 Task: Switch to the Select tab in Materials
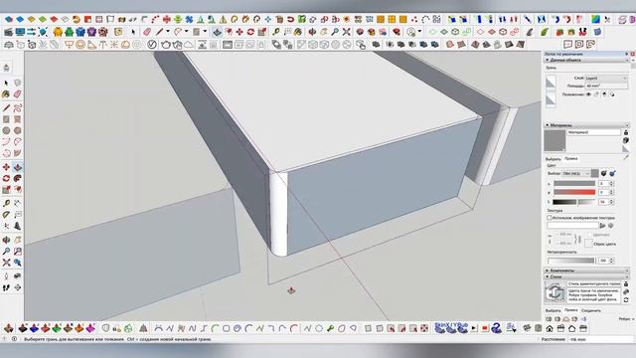[x=553, y=159]
